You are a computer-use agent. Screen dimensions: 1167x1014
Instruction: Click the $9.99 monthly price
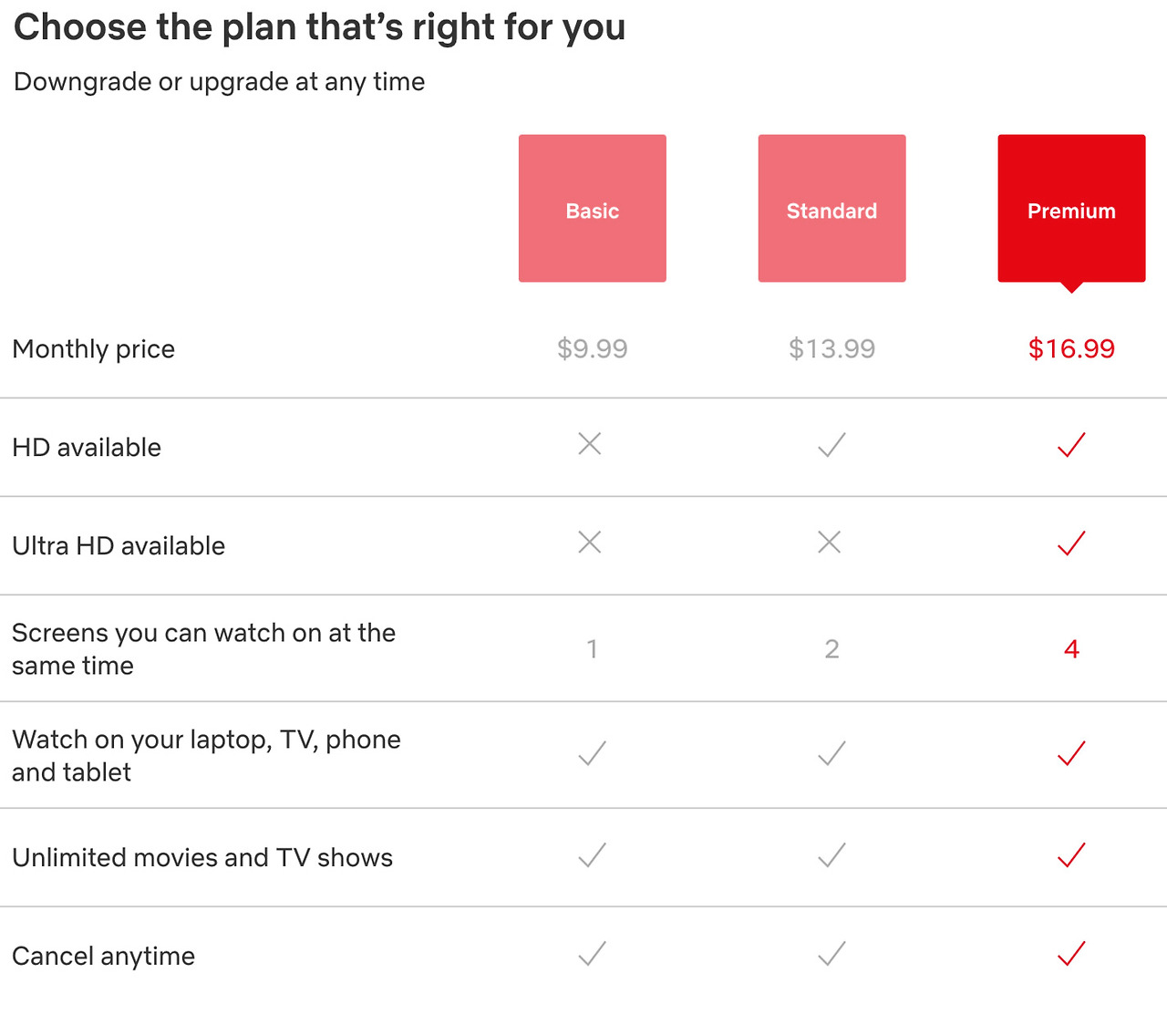tap(592, 348)
